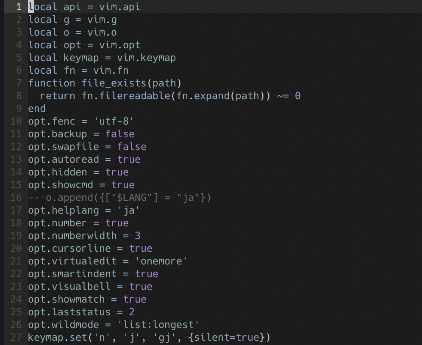This screenshot has width=422, height=345.
Task: Click 'opt.showcmd' on line 15
Action: (x=61, y=184)
